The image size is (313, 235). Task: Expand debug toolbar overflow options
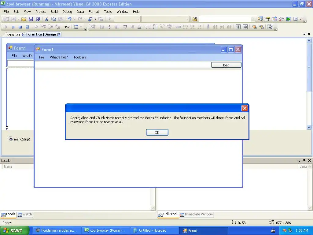coord(86,29)
